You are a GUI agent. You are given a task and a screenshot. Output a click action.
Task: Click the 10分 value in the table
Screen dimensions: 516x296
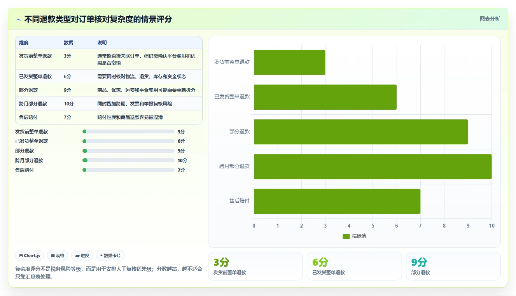coord(69,104)
